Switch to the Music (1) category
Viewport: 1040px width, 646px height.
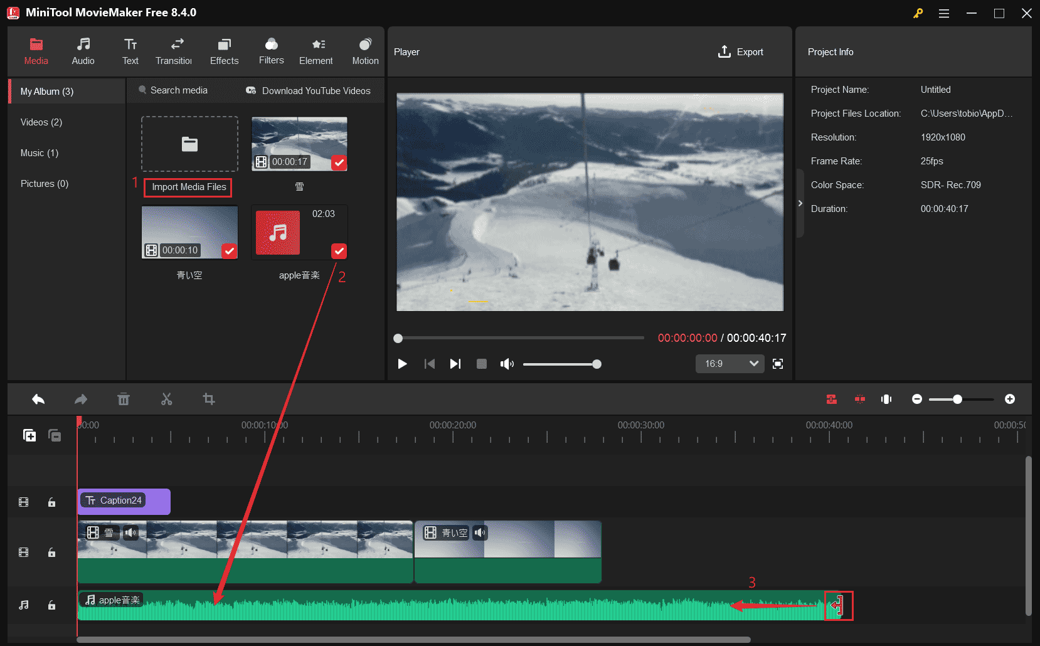39,152
